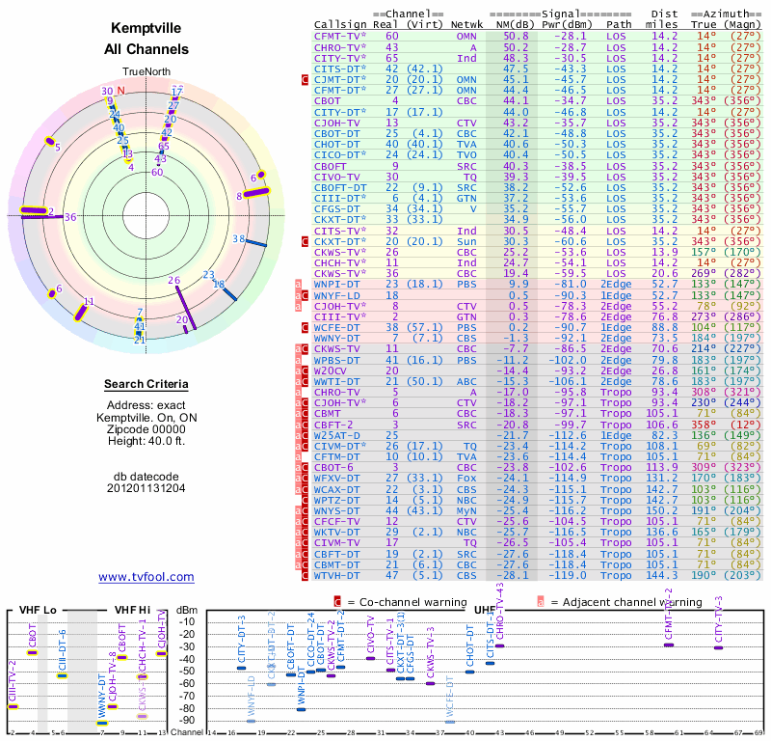Click the co-channel warning icon beside WPTZ-DT
This screenshot has height=741, width=771.
point(306,499)
